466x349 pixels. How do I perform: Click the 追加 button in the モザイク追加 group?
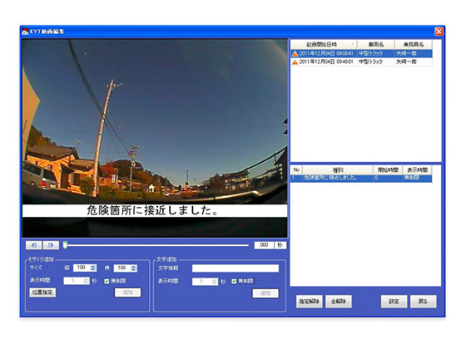pyautogui.click(x=128, y=292)
